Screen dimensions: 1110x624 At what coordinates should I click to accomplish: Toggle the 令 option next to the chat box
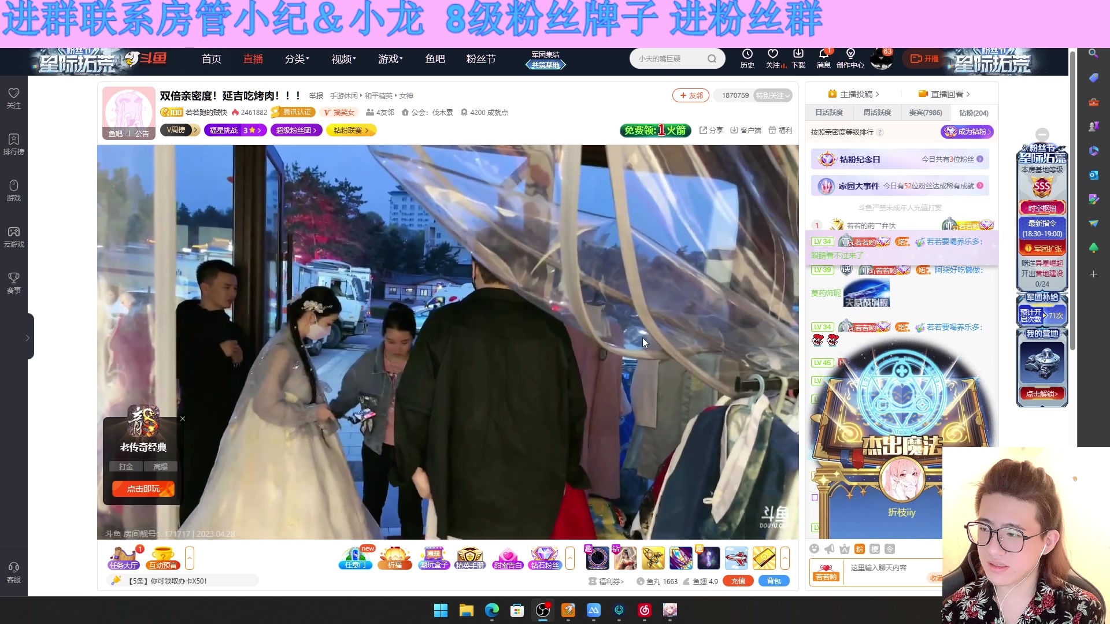pos(889,549)
